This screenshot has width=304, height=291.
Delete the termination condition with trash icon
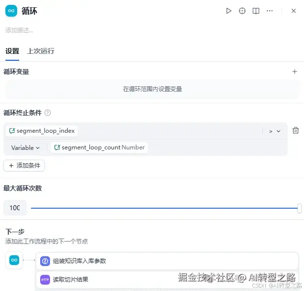296,131
